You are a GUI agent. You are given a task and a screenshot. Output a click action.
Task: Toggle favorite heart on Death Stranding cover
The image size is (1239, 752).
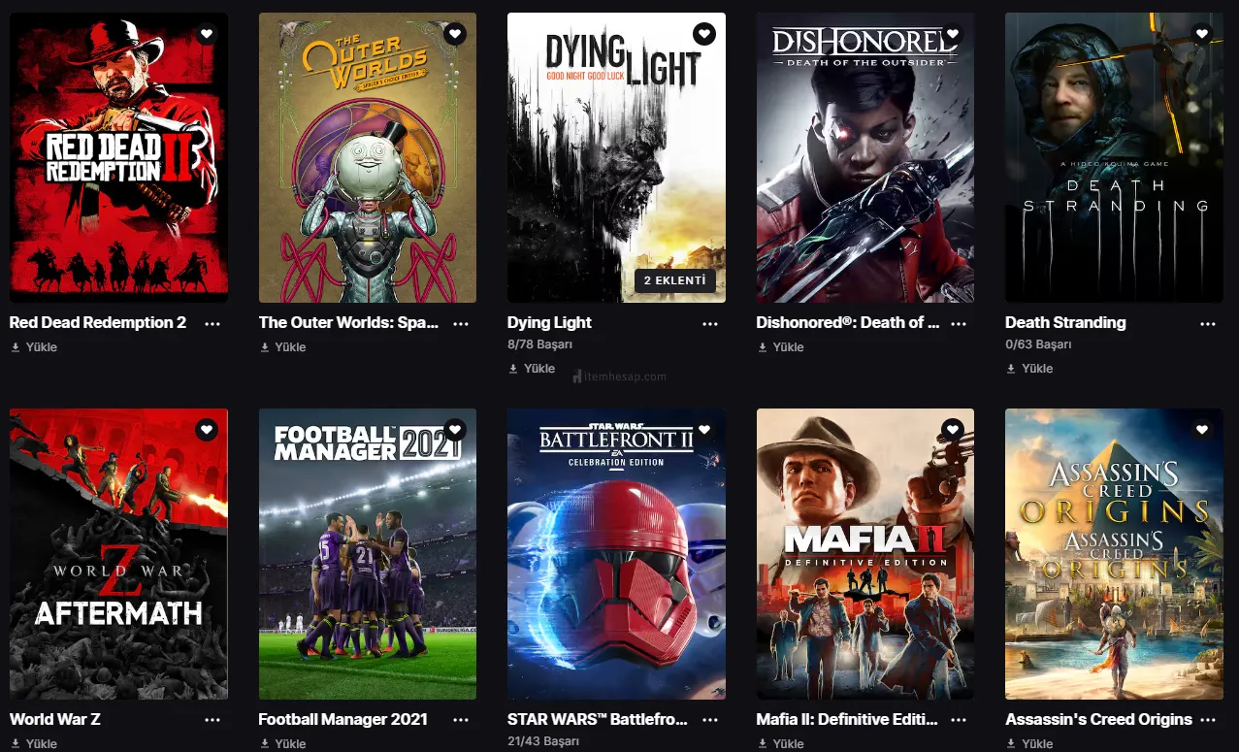click(x=1202, y=34)
